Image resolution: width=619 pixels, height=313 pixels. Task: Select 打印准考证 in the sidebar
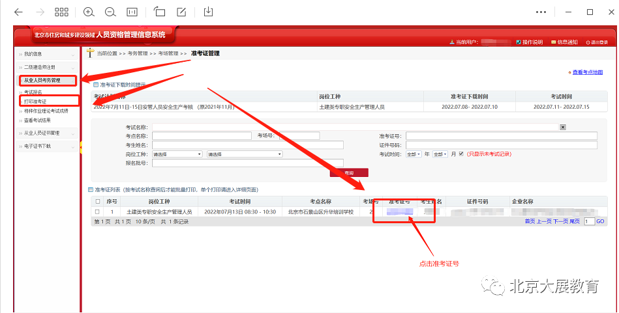click(36, 102)
